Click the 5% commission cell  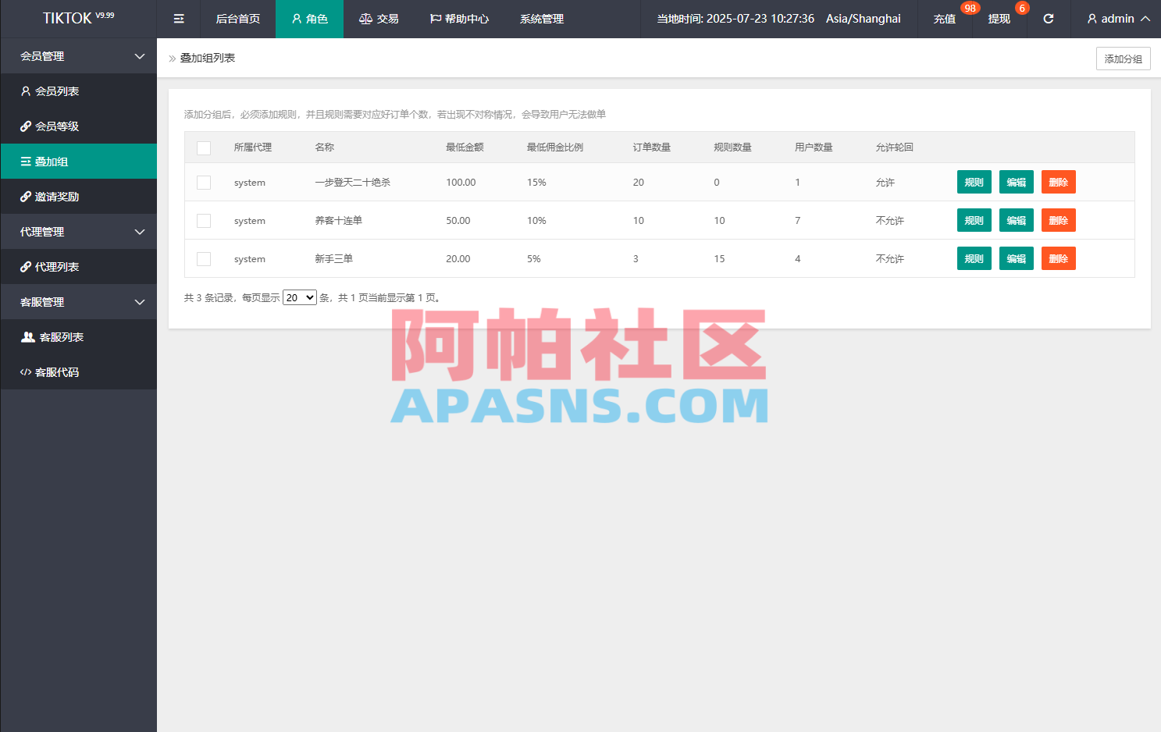(x=534, y=259)
